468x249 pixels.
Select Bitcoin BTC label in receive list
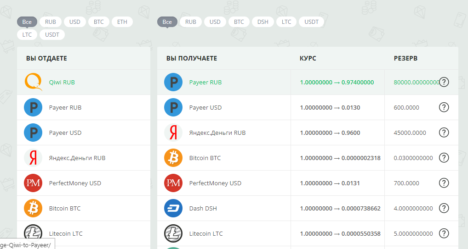click(205, 158)
